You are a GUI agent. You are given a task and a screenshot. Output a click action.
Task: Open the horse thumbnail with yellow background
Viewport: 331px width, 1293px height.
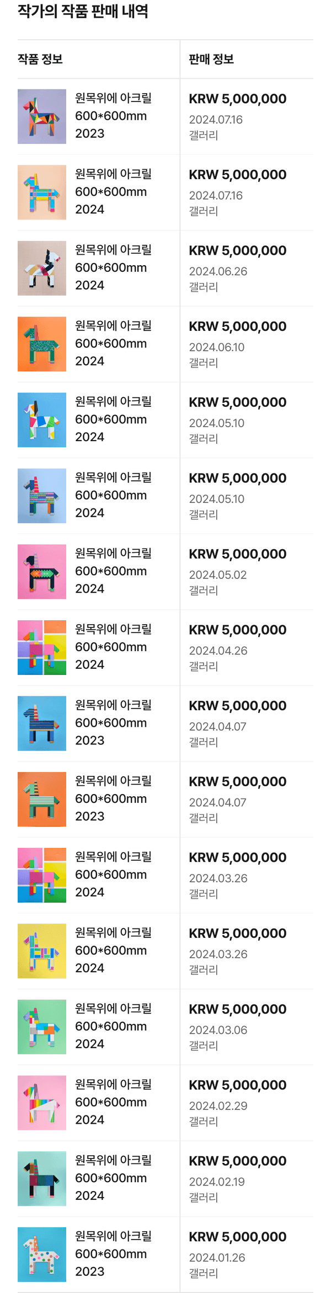(42, 951)
